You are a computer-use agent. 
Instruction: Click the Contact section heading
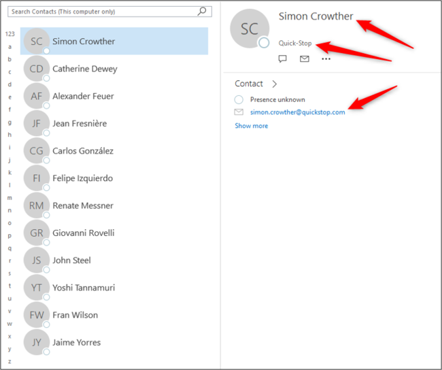249,84
